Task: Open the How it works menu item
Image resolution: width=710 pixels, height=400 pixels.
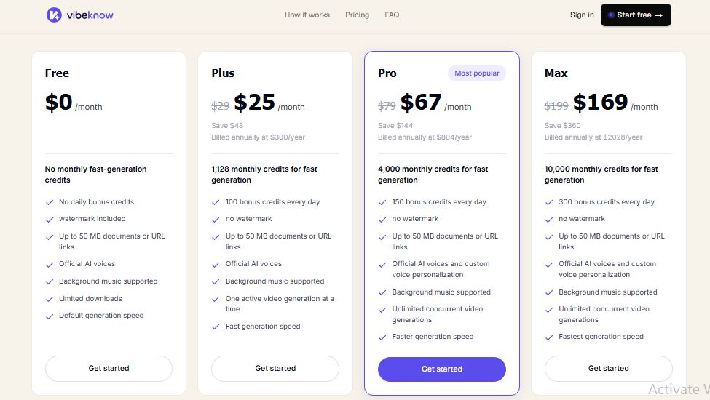Action: [307, 15]
